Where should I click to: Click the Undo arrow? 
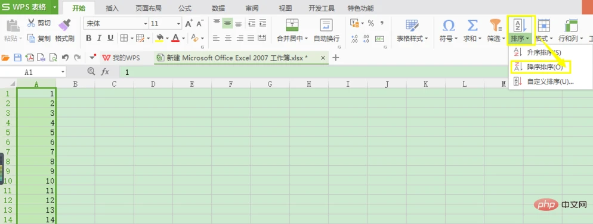tap(65, 58)
